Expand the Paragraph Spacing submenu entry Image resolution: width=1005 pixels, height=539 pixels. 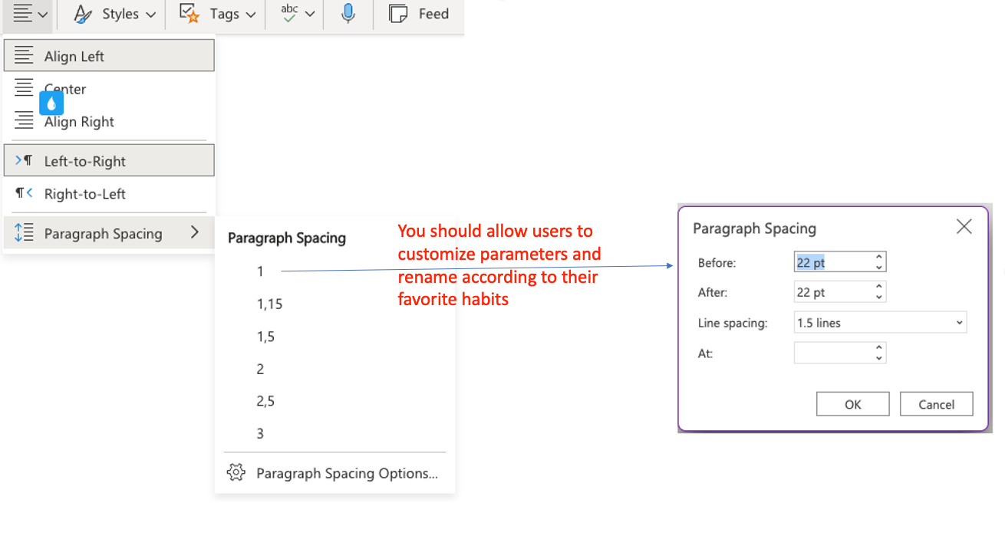pyautogui.click(x=109, y=233)
